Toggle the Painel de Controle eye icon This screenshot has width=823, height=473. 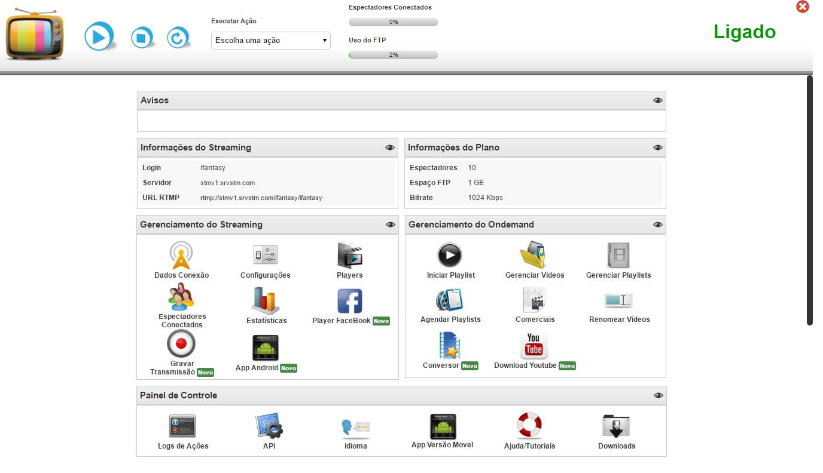pos(658,395)
